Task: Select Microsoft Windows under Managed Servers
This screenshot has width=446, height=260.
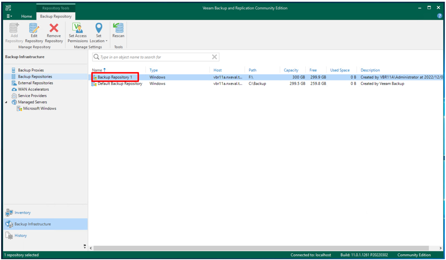Action: pos(40,109)
